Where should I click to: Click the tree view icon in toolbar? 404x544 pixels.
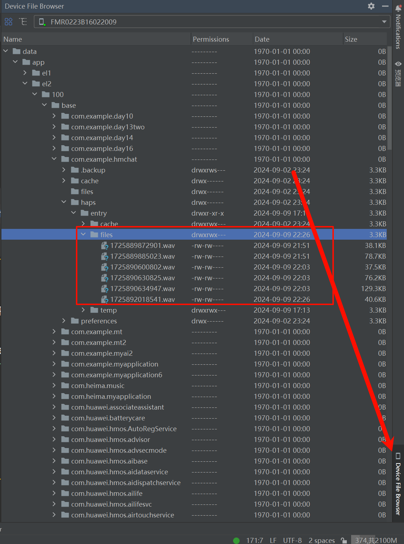point(23,22)
